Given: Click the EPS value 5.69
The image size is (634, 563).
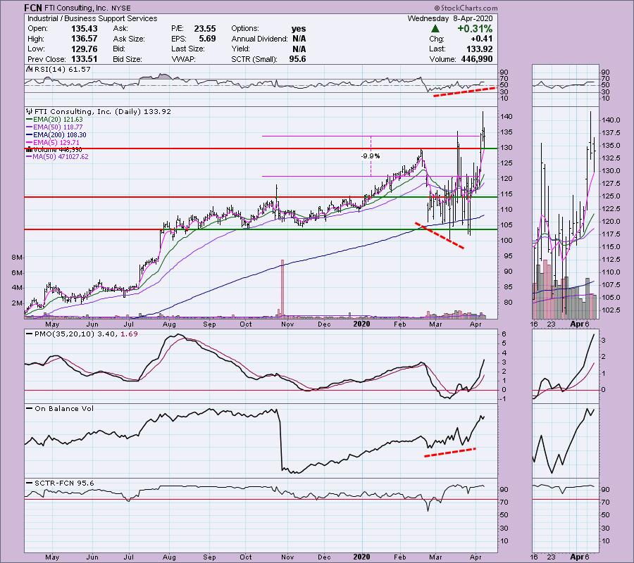Looking at the screenshot, I should (x=207, y=39).
